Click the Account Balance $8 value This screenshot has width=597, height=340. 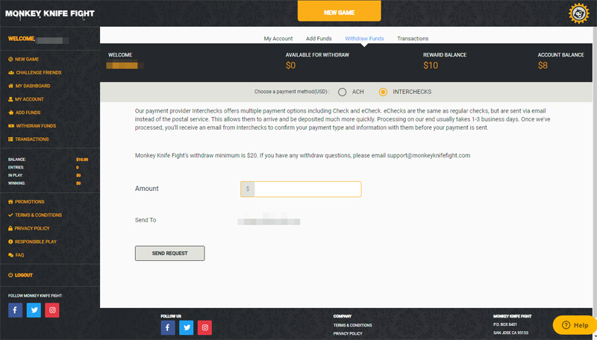(543, 66)
